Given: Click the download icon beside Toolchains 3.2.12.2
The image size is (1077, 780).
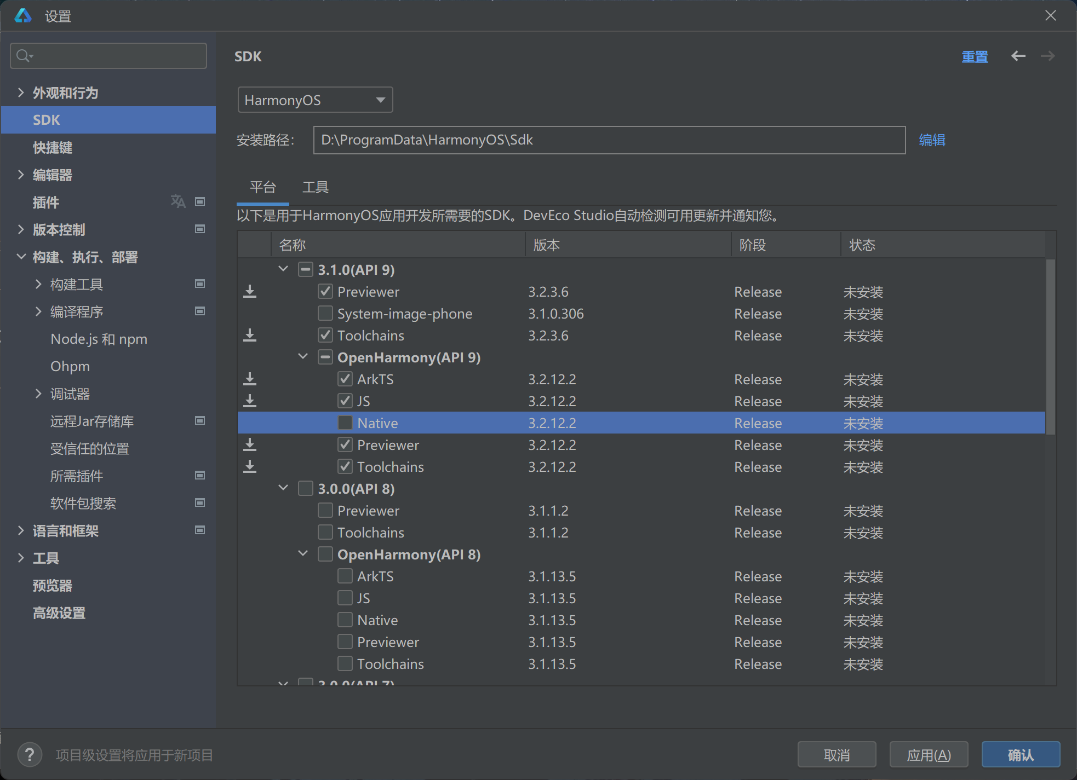Looking at the screenshot, I should 250,466.
